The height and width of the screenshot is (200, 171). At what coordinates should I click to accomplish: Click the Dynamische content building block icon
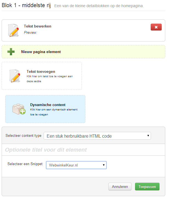19,109
